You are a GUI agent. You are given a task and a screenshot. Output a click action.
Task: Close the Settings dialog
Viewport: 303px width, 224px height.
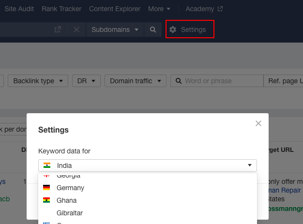(x=258, y=123)
